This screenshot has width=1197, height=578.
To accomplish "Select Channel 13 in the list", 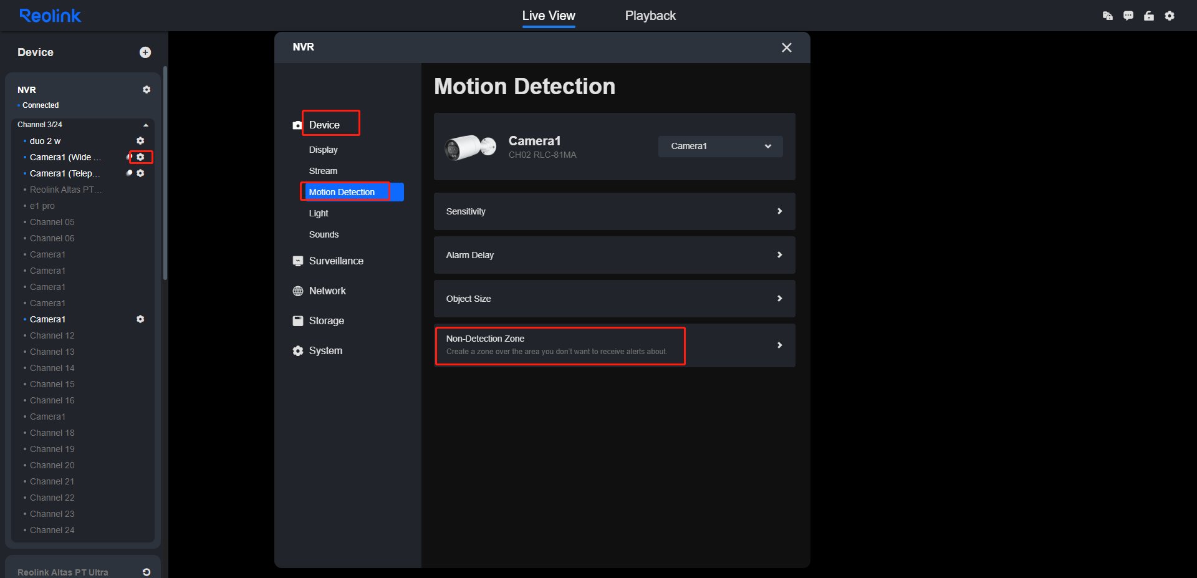I will click(52, 352).
